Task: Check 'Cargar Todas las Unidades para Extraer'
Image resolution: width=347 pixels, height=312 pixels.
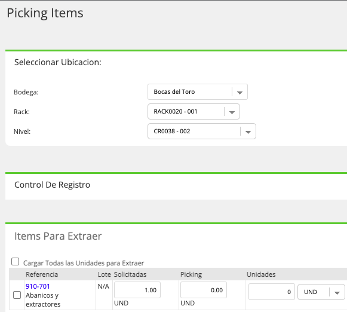Action: point(16,262)
